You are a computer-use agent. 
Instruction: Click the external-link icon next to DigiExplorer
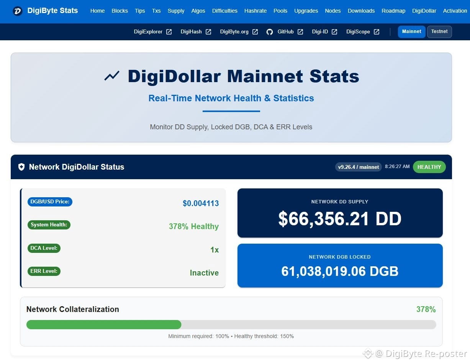click(169, 32)
